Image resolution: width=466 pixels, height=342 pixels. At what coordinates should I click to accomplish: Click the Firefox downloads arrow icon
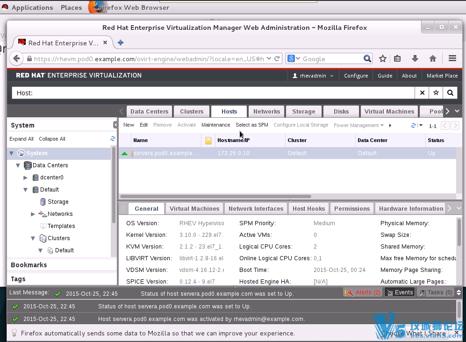tap(415, 58)
